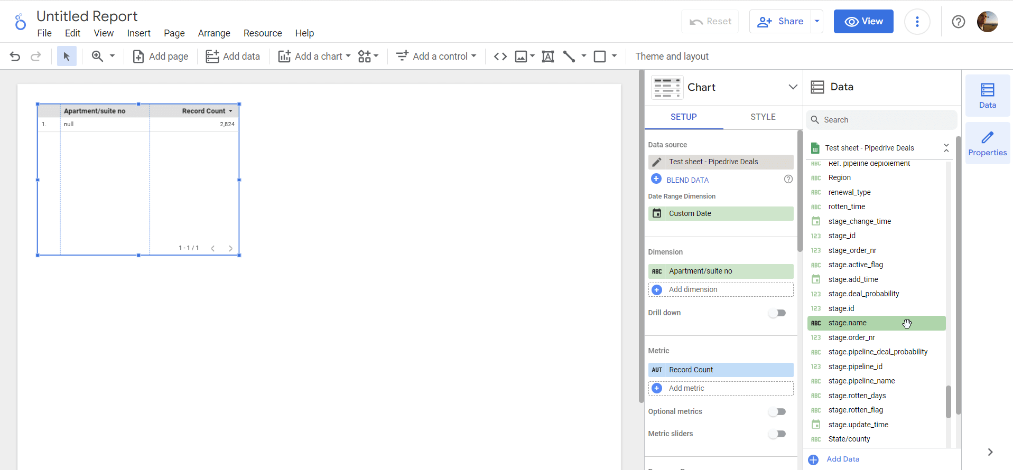Open the Arrange menu
Screen dimensions: 1013x470
tap(214, 33)
